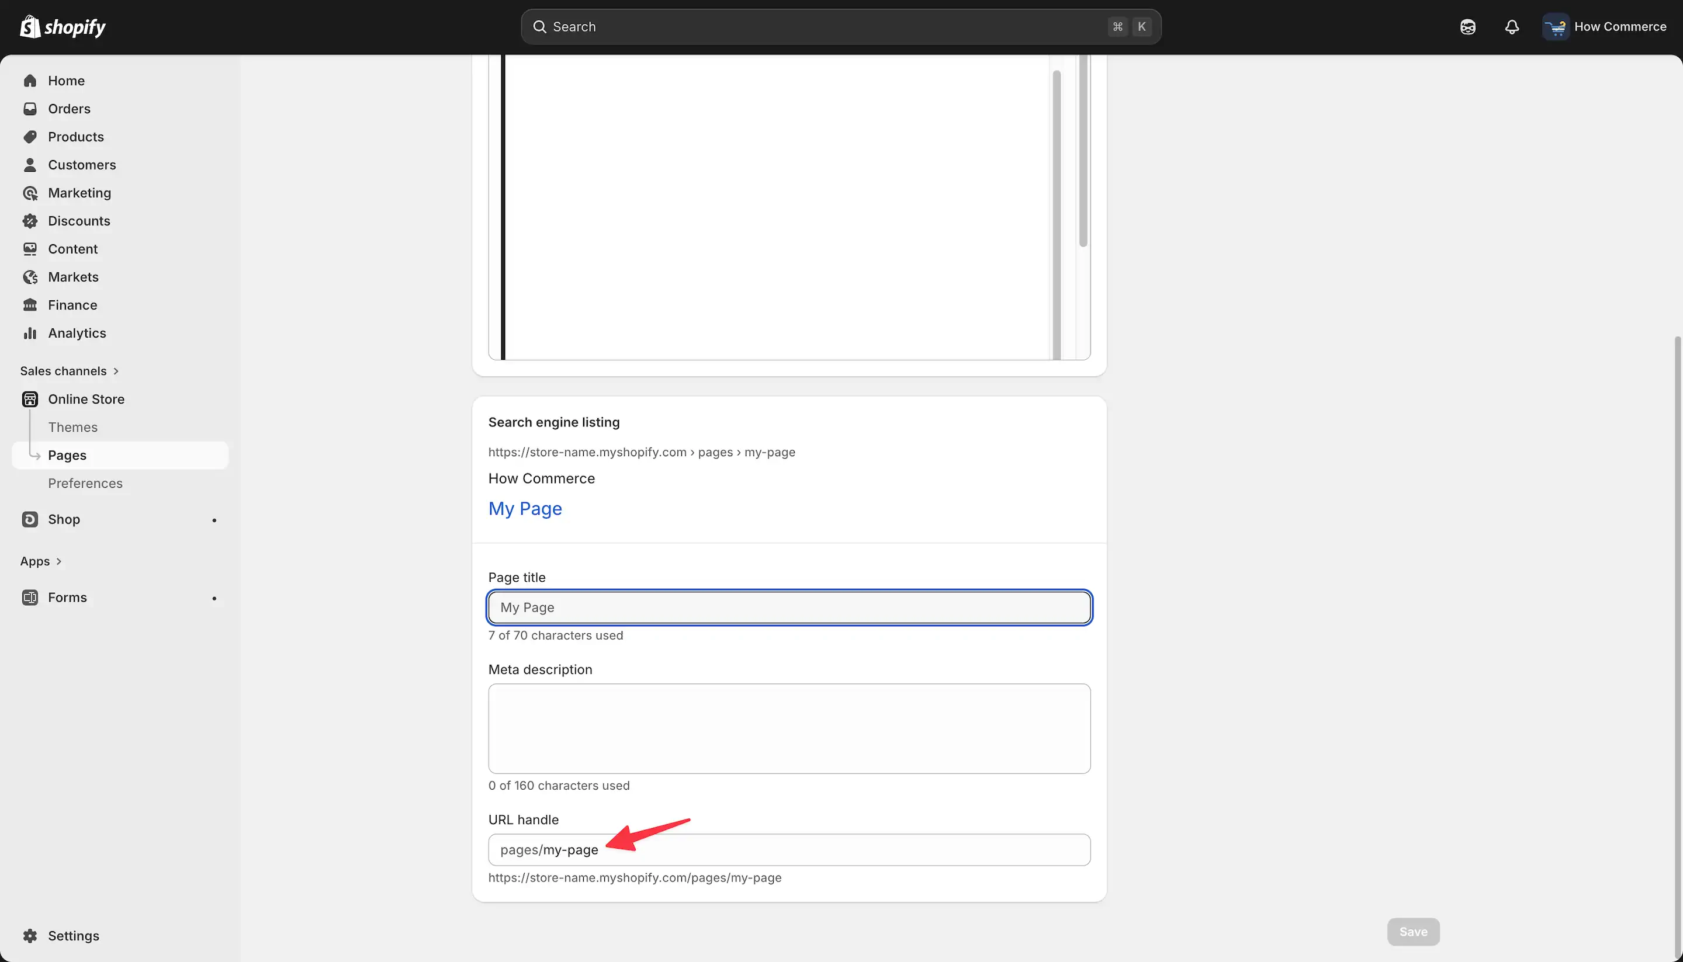The image size is (1683, 962).
Task: Open the Content section
Action: click(120, 249)
